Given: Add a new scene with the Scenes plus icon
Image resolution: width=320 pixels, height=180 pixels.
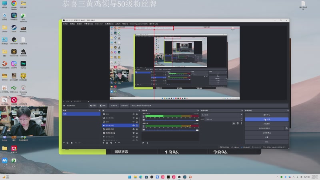Looking at the screenshot, I should 64,143.
